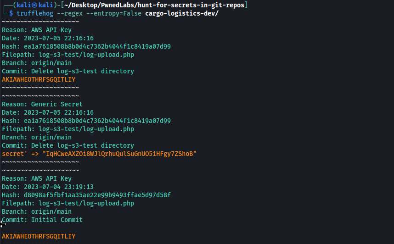Click the cargo-logistics-dev/ directory argument
Screen dimensions: 394x244
click(182, 13)
